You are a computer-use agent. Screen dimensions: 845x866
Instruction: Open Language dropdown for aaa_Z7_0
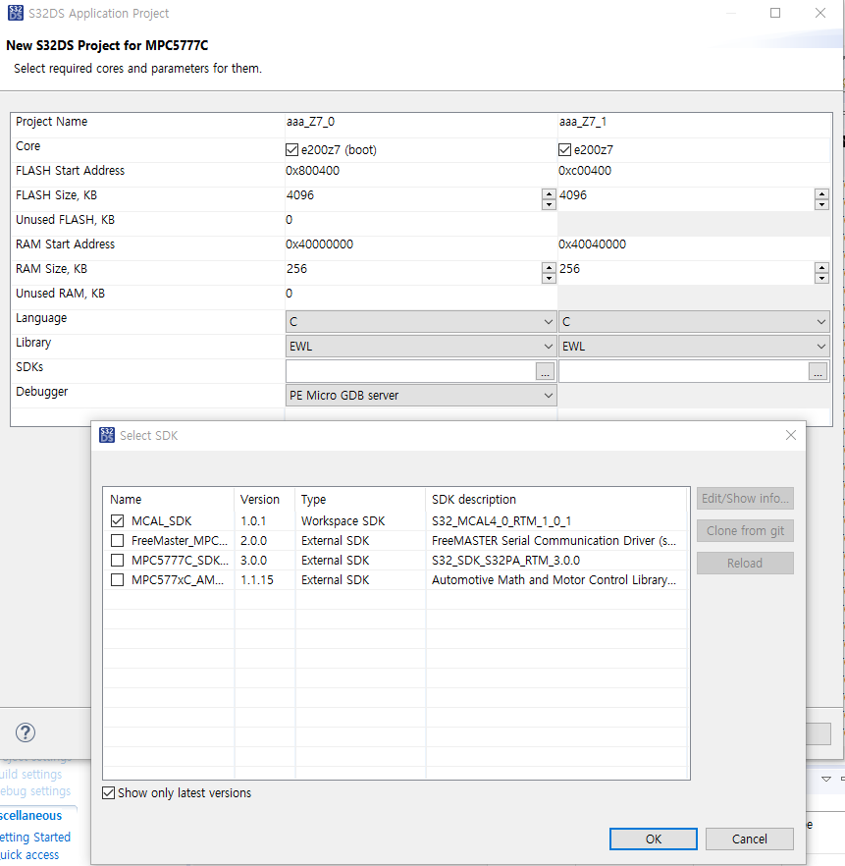[x=421, y=321]
